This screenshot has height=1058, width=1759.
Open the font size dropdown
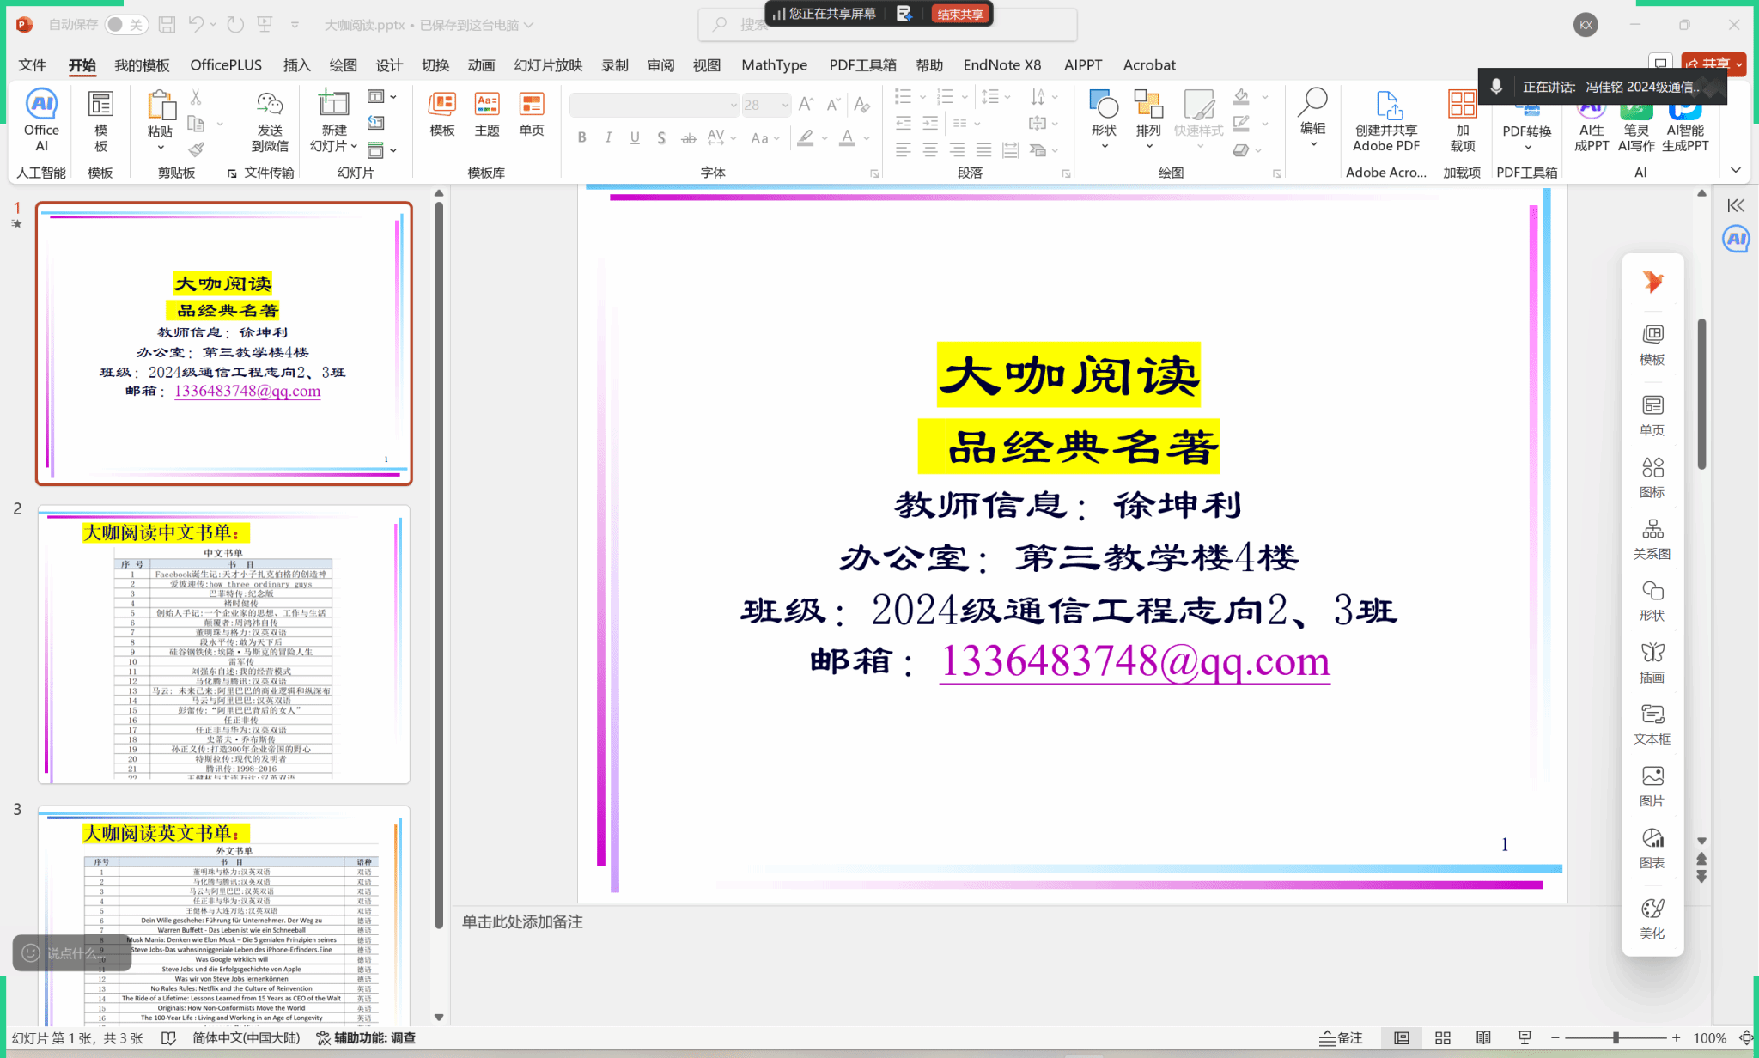click(x=785, y=105)
